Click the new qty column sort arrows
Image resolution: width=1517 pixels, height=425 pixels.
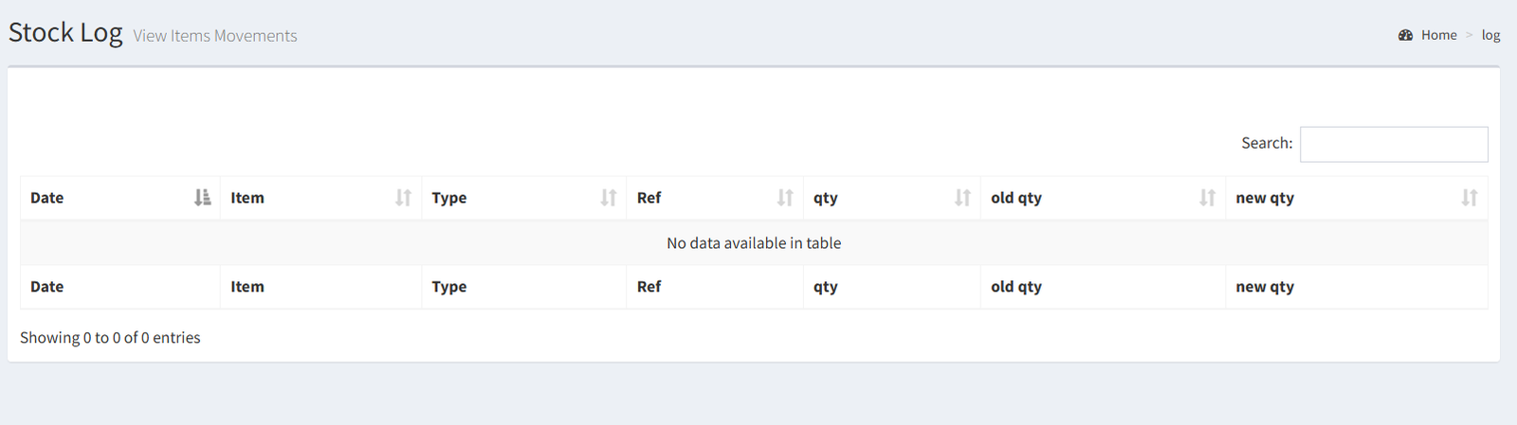point(1469,198)
